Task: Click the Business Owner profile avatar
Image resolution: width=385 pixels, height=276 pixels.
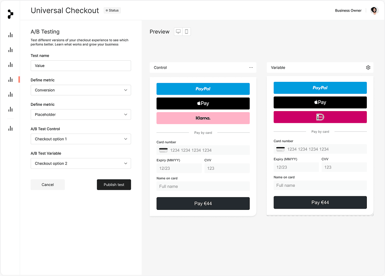Action: [x=374, y=11]
